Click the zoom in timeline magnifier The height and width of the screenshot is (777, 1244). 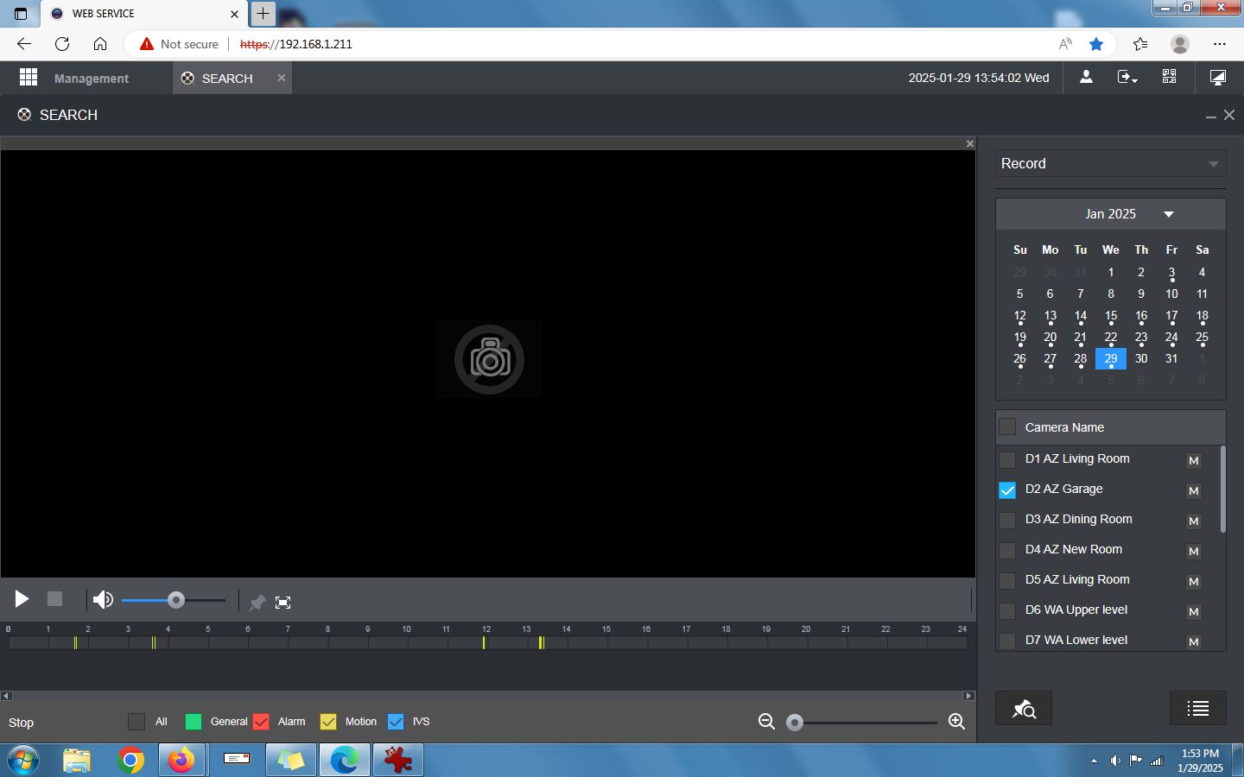(x=956, y=722)
